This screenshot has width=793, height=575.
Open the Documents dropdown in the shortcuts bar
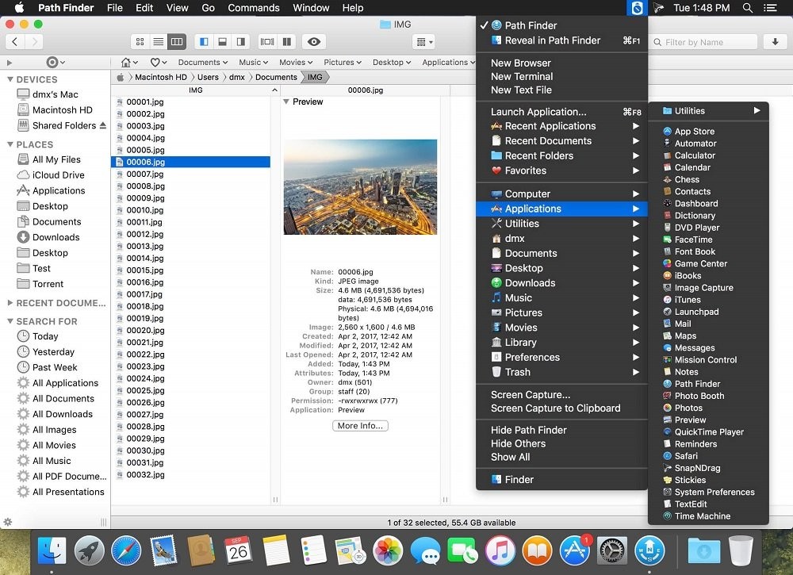202,62
